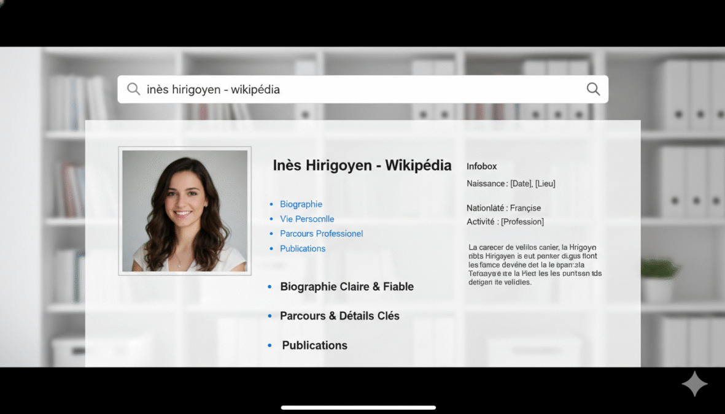
Task: Click the Publications link in the contents list
Action: tap(303, 248)
